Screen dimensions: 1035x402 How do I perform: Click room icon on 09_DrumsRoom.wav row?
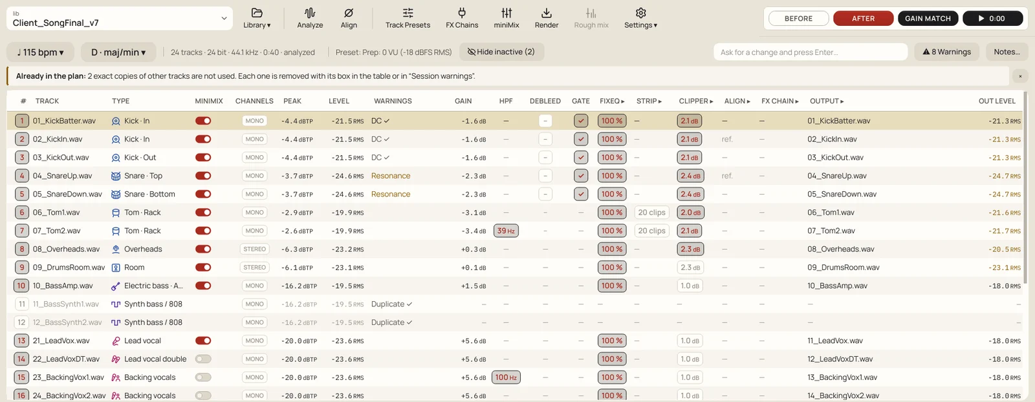click(x=116, y=268)
